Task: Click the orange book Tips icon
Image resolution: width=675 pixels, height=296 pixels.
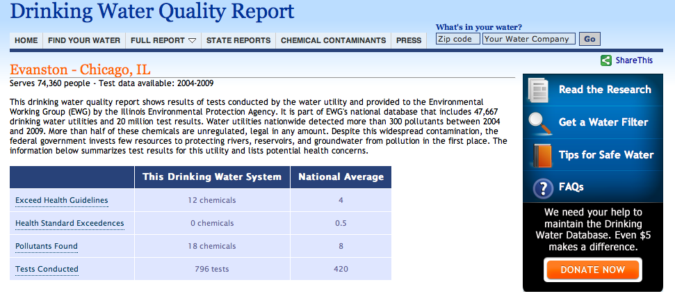Action: click(x=541, y=154)
